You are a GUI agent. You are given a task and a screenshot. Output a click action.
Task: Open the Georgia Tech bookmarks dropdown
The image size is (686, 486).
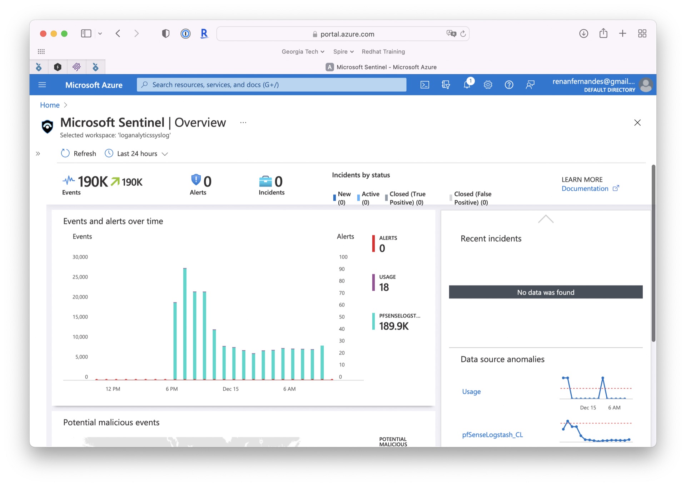[303, 51]
